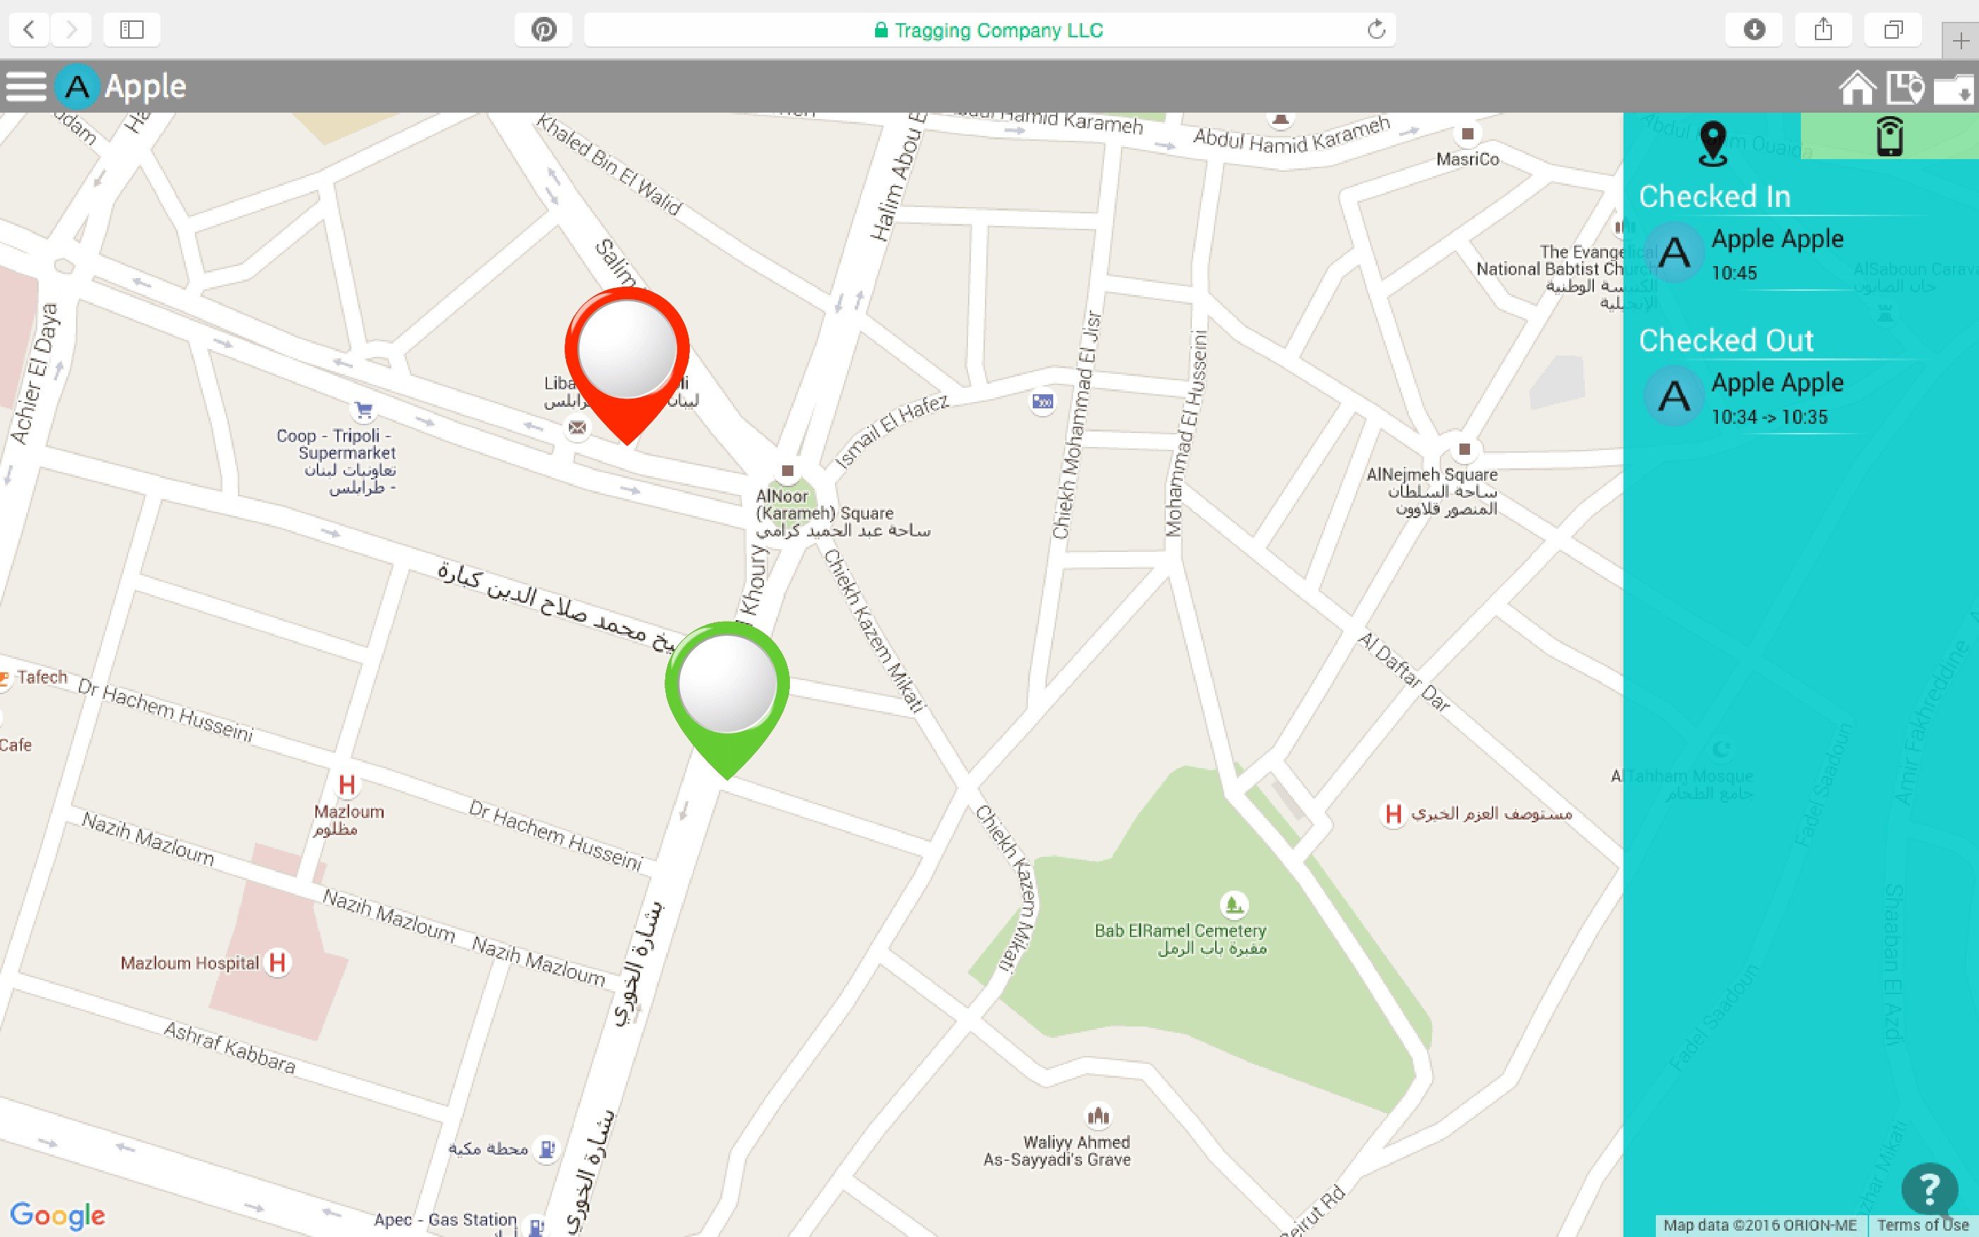The image size is (1979, 1237).
Task: Toggle the browser sidebar
Action: [132, 30]
